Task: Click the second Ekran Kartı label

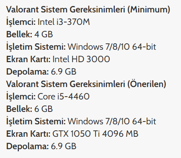Action: click(x=28, y=134)
